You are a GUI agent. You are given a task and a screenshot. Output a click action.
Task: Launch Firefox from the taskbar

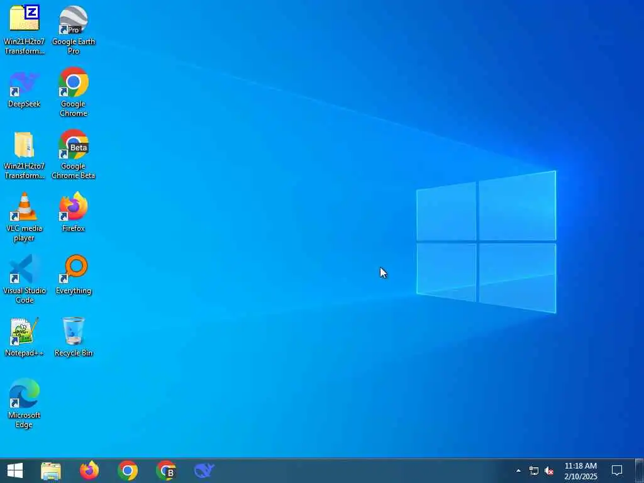click(x=89, y=470)
